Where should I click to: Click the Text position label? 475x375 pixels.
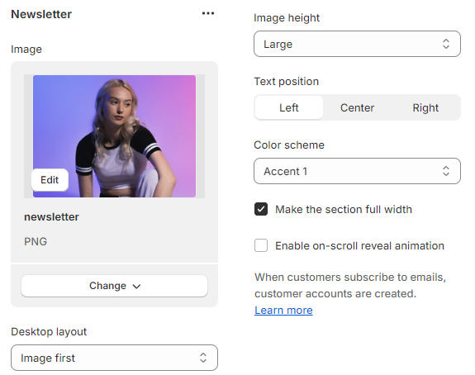coord(287,82)
